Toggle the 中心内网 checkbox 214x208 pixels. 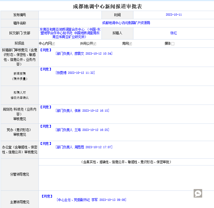53,44
